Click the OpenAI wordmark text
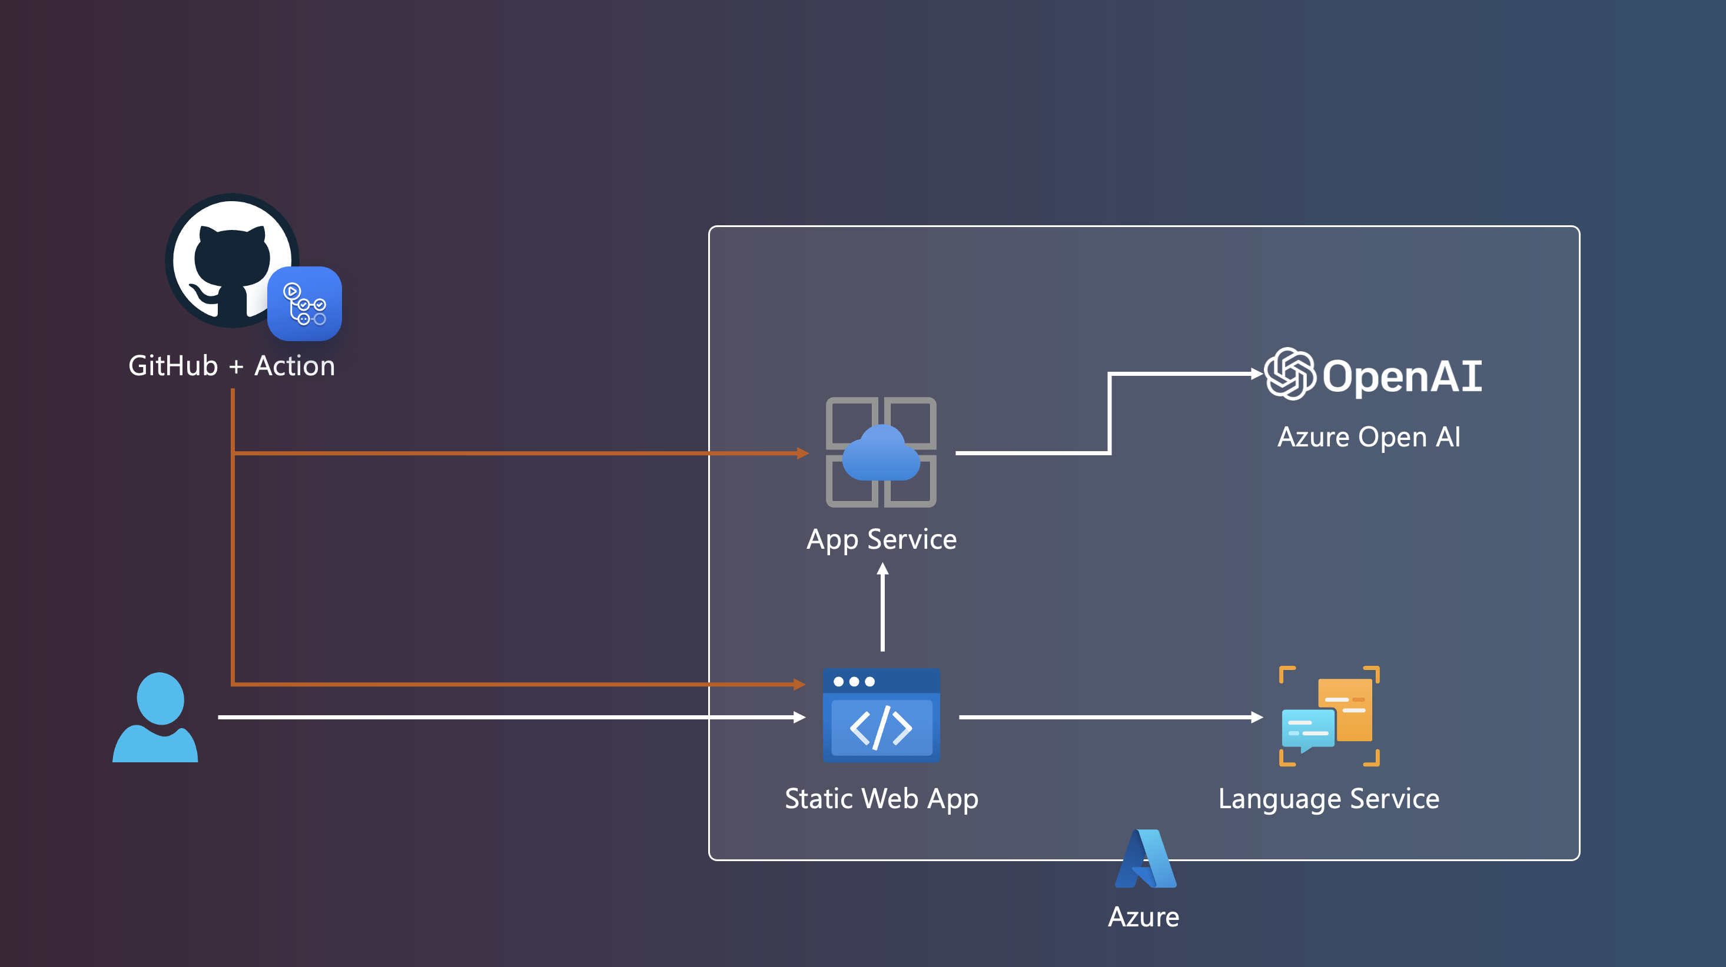Screen dimensions: 1726x967 pos(1402,376)
